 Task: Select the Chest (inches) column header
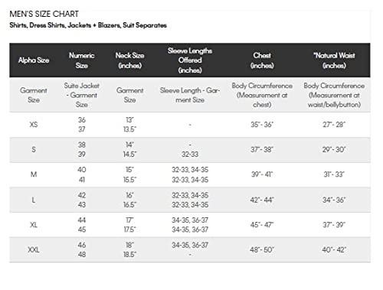[x=262, y=60]
